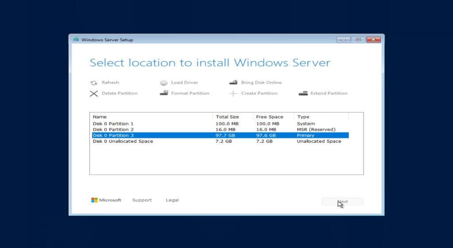Click the Bring Disk Online label
This screenshot has height=248, width=453.
pos(261,82)
